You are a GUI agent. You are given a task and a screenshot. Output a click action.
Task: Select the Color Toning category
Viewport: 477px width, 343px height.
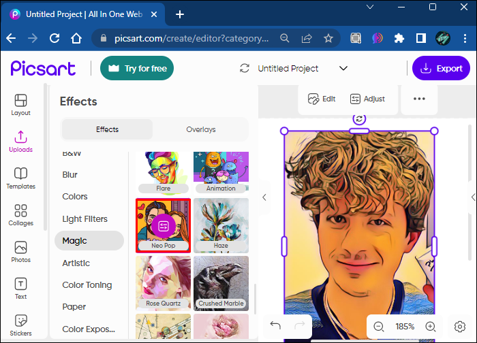point(87,285)
